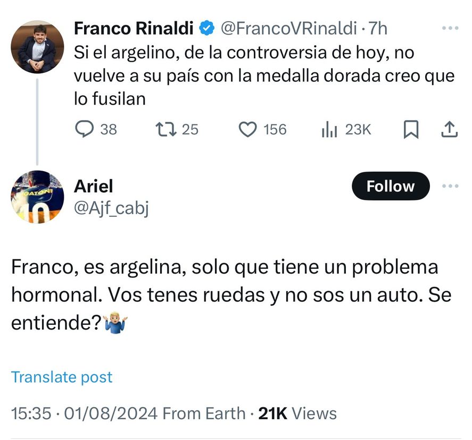This screenshot has height=440, width=472.
Task: Open more options on Franco's post
Action: (450, 29)
